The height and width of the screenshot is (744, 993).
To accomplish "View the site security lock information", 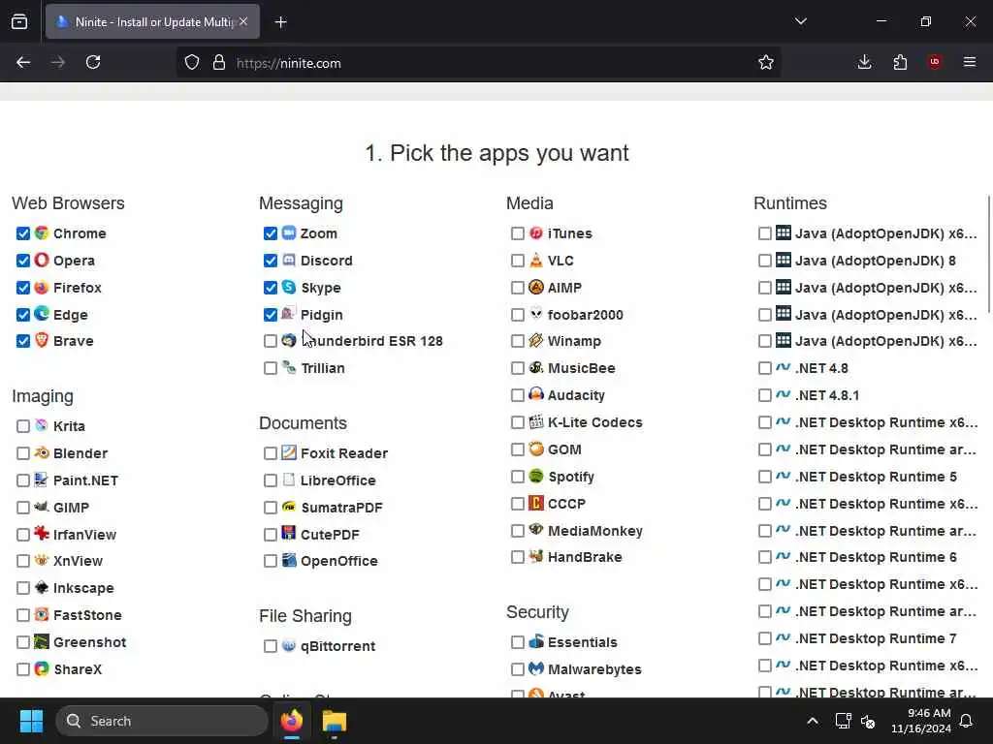I will point(218,62).
